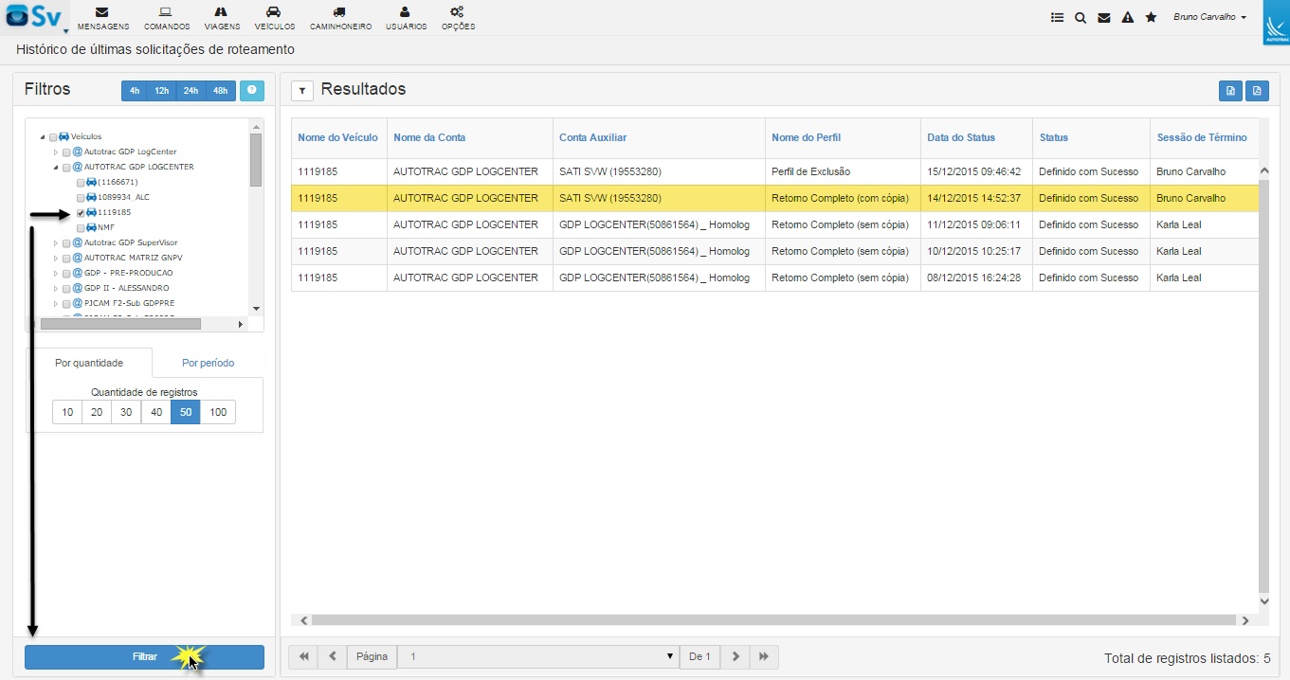Image resolution: width=1290 pixels, height=680 pixels.
Task: Collapse the AUTOTRAC GDP LOGCENTER node
Action: [x=56, y=168]
